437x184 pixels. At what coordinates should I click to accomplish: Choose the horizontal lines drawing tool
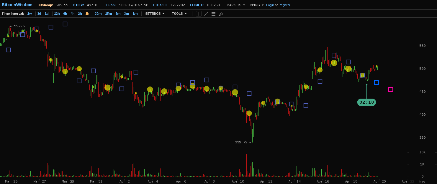point(213,14)
